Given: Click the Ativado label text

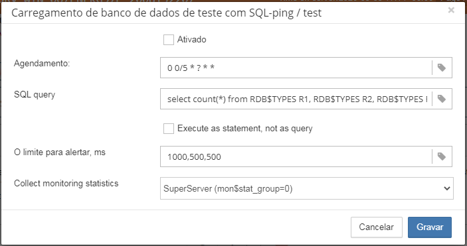Looking at the screenshot, I should (x=192, y=40).
